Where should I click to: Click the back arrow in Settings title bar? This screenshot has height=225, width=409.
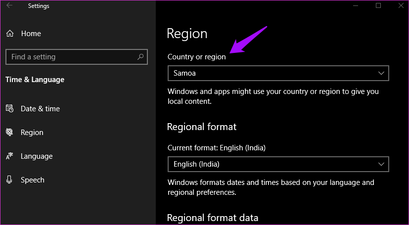tap(9, 5)
